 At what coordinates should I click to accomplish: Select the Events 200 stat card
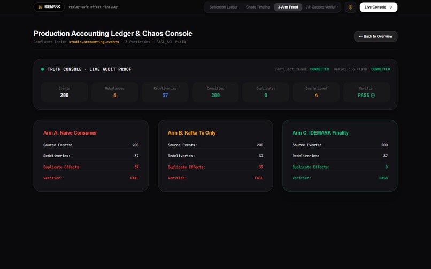point(64,92)
